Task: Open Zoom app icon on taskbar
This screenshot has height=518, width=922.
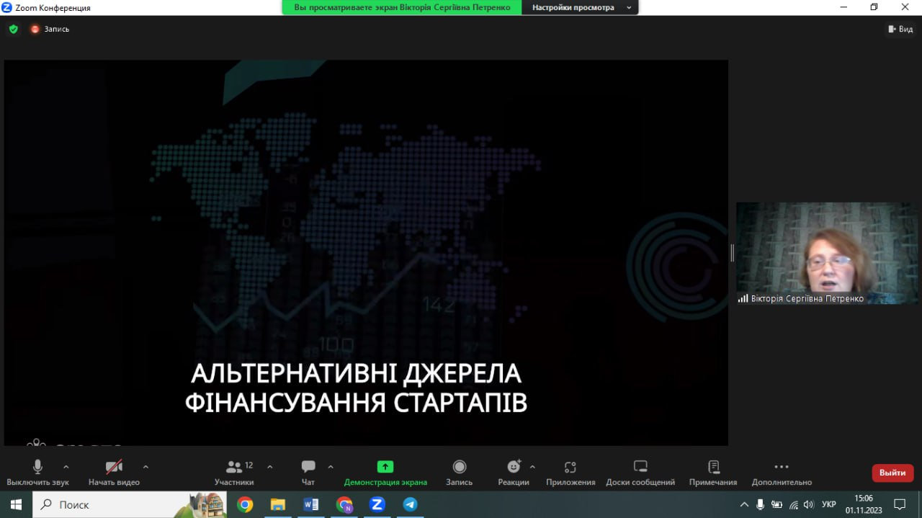Action: [x=377, y=504]
